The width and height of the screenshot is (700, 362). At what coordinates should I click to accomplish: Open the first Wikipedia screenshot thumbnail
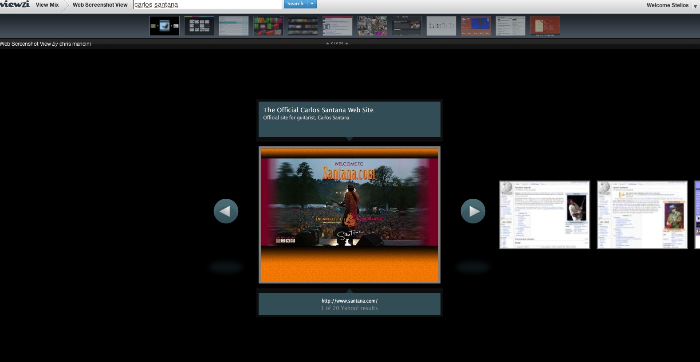tap(545, 215)
